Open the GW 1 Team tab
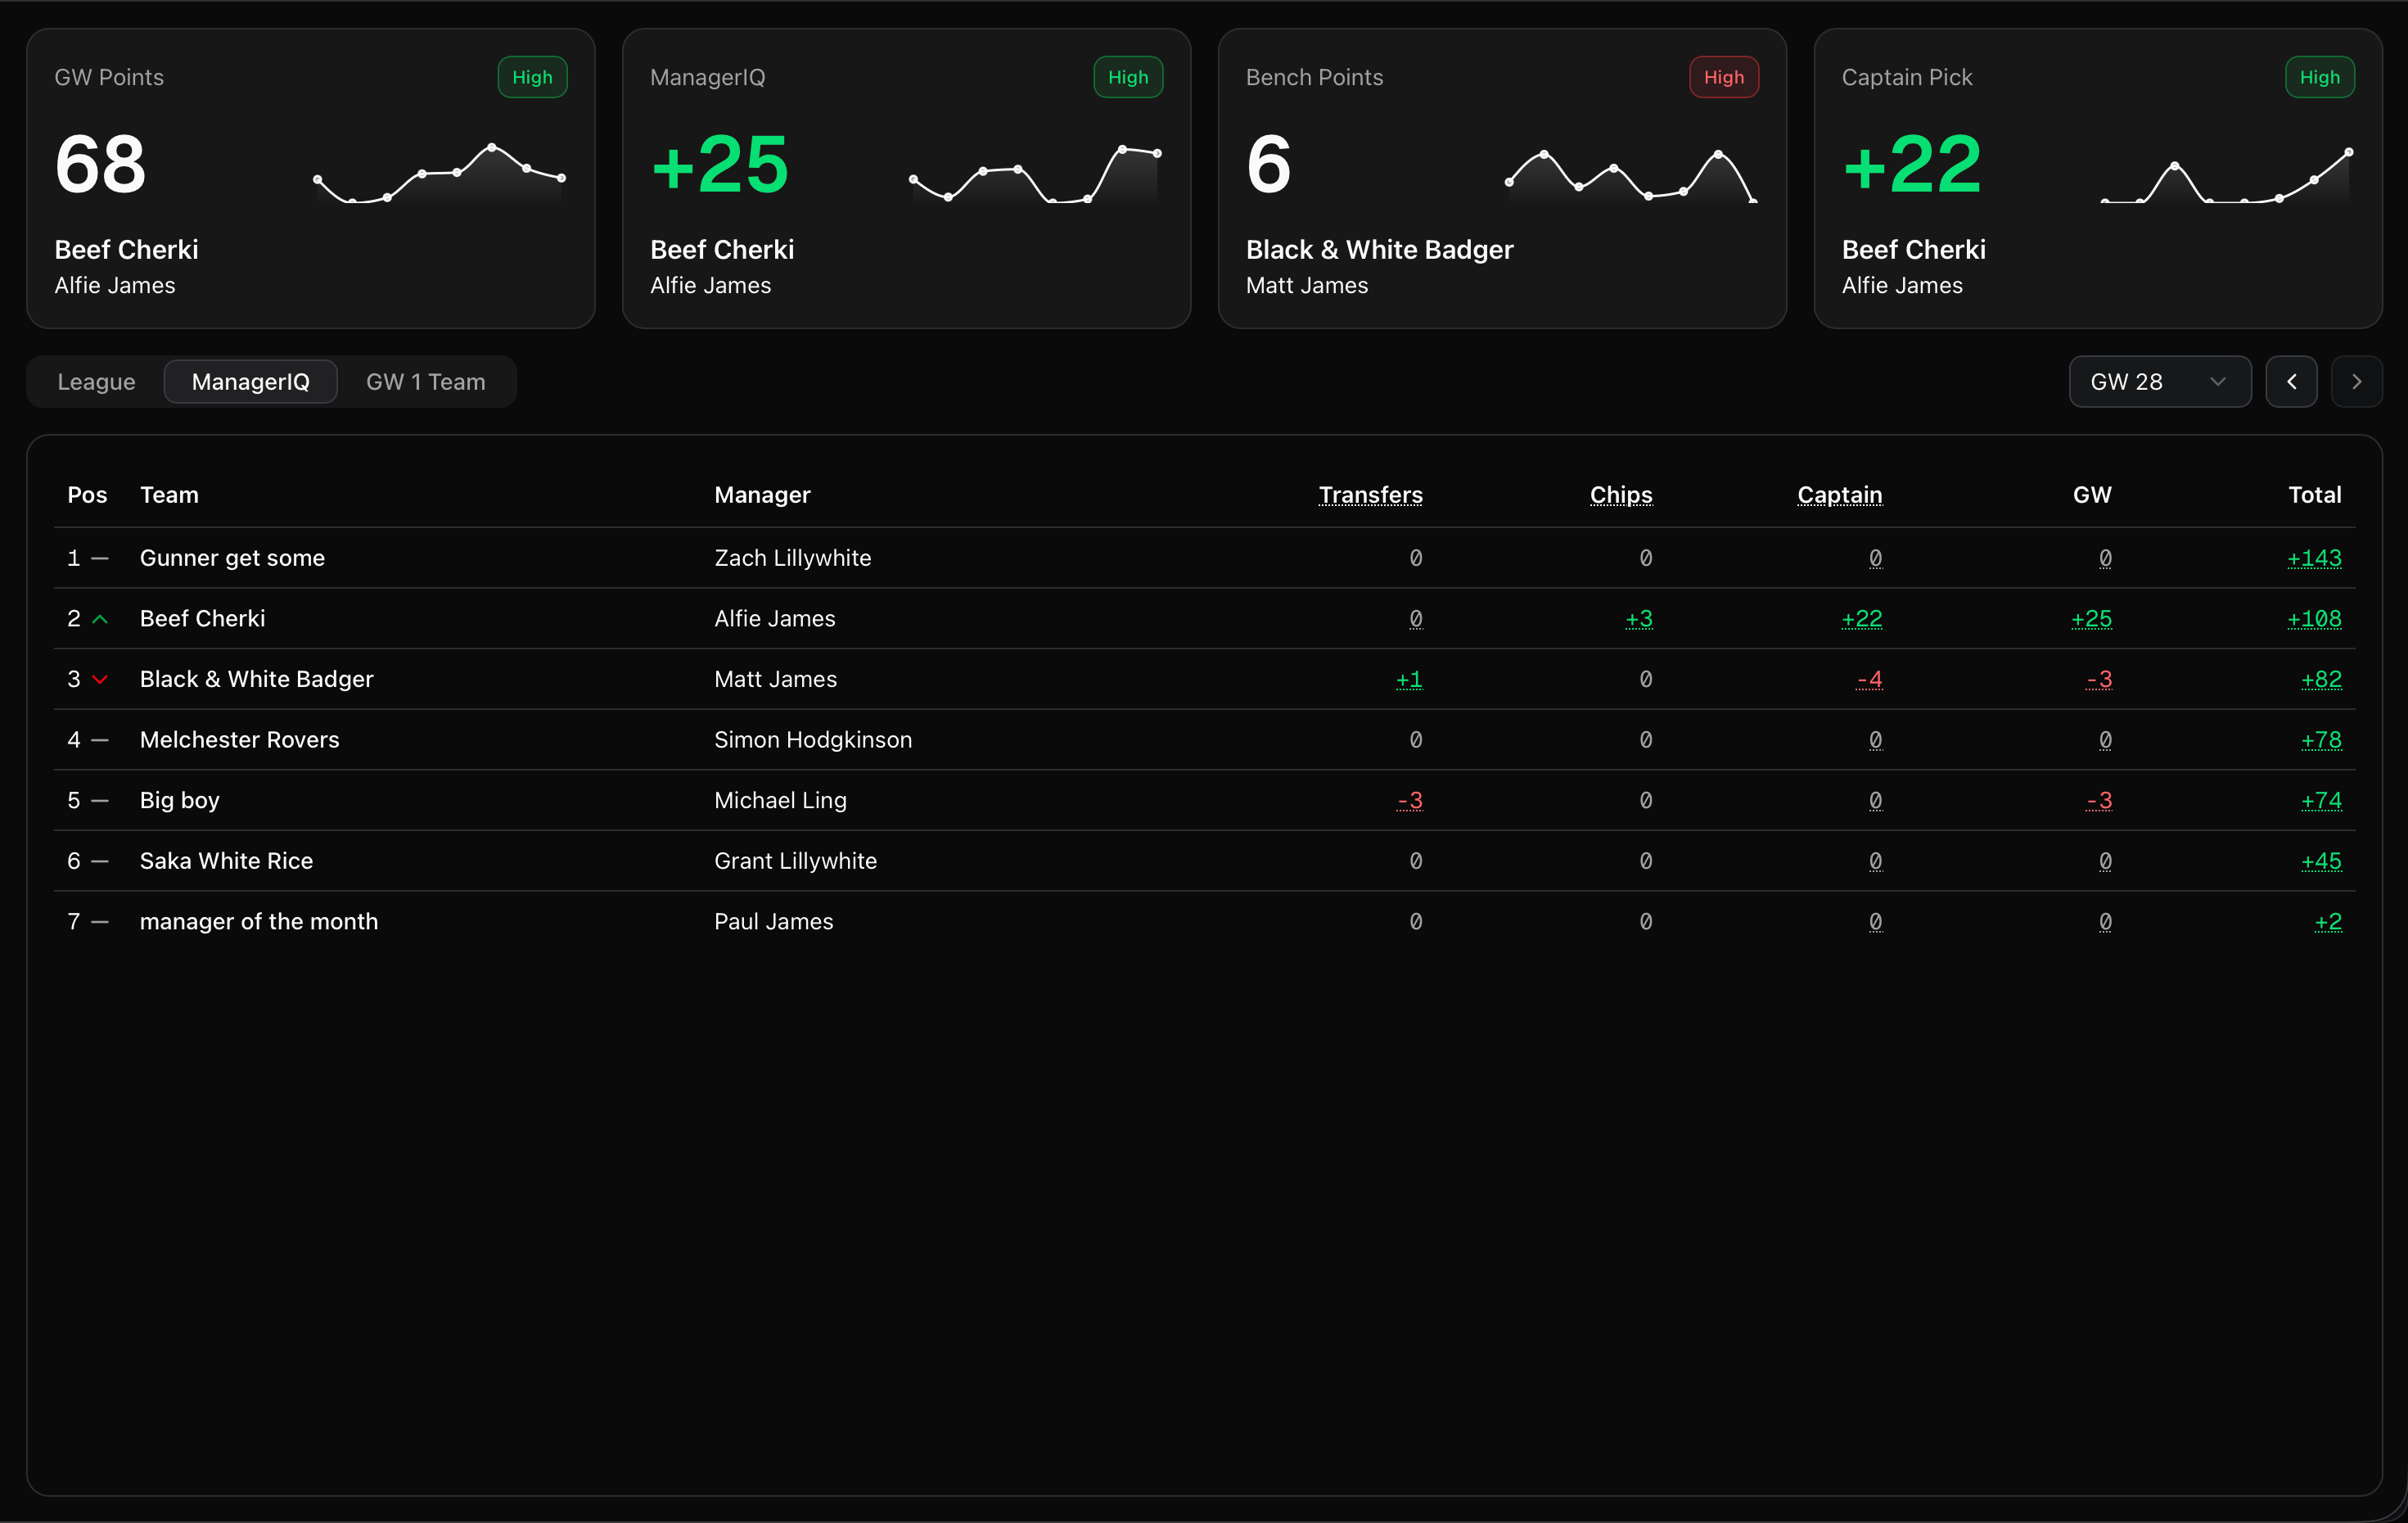This screenshot has width=2408, height=1523. (x=425, y=382)
